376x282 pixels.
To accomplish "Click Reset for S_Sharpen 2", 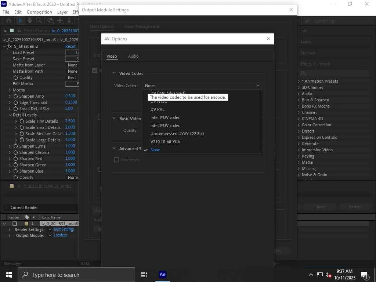I will click(x=70, y=46).
